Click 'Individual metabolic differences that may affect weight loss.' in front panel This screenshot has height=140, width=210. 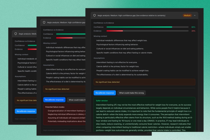(122, 40)
